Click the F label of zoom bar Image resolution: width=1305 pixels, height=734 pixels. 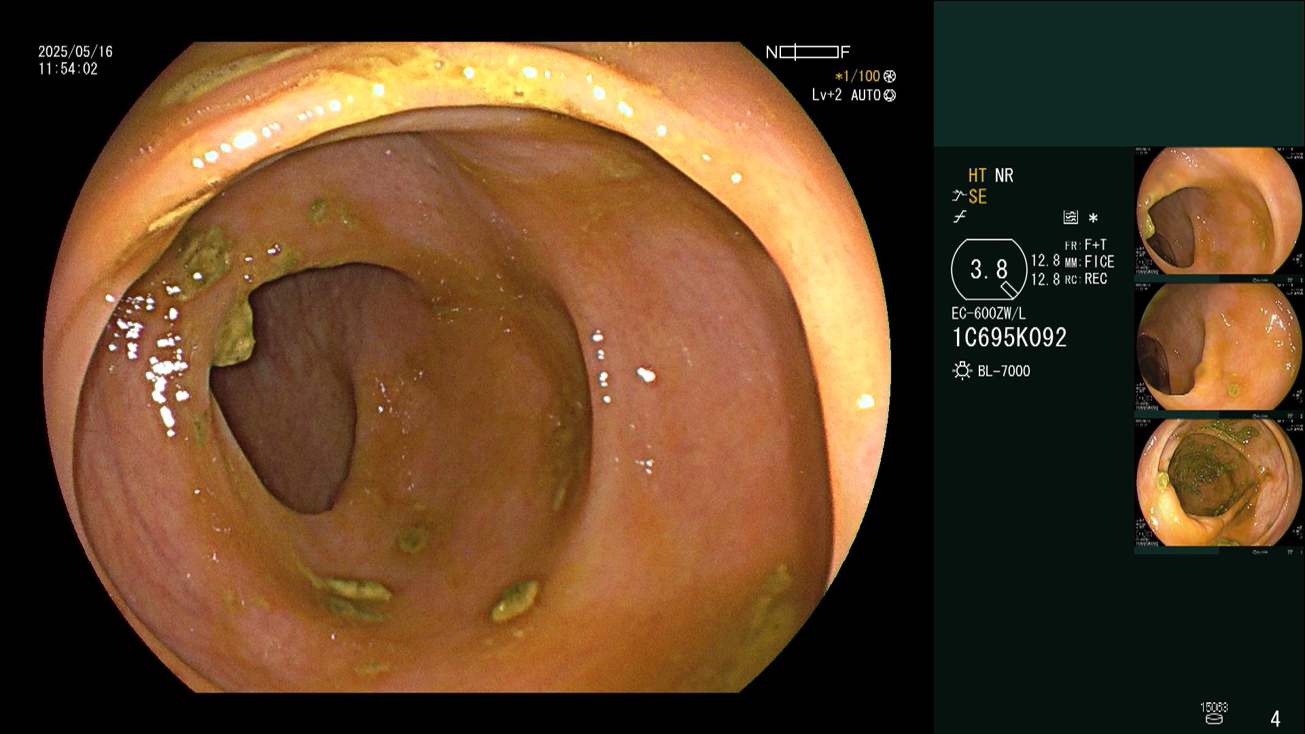[x=846, y=52]
